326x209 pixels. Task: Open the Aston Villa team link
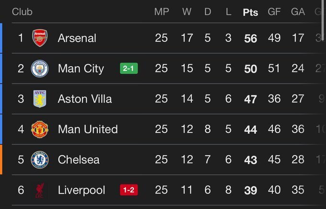click(85, 99)
